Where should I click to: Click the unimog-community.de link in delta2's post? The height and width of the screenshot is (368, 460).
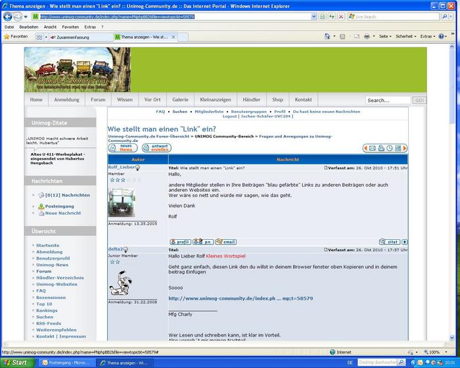(241, 298)
